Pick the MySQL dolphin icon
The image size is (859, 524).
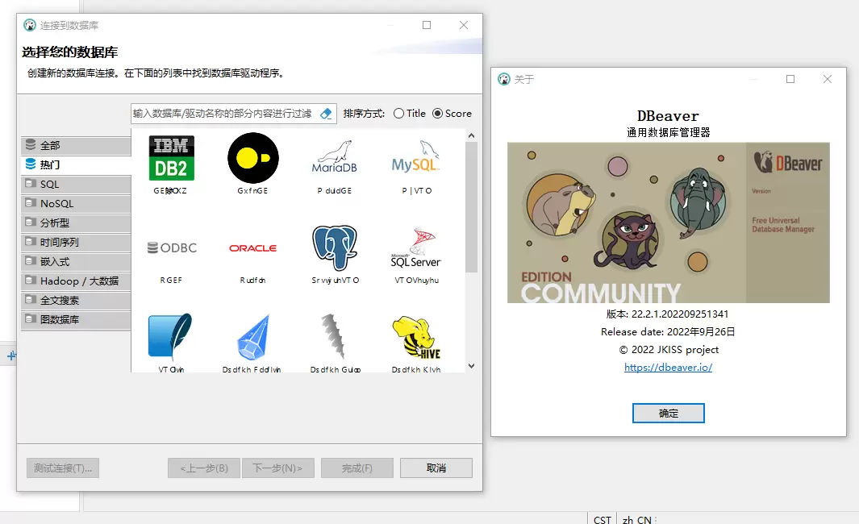[416, 157]
